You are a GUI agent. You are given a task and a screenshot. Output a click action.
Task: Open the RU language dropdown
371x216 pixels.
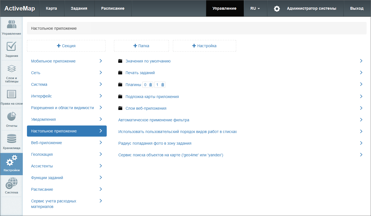(x=255, y=8)
